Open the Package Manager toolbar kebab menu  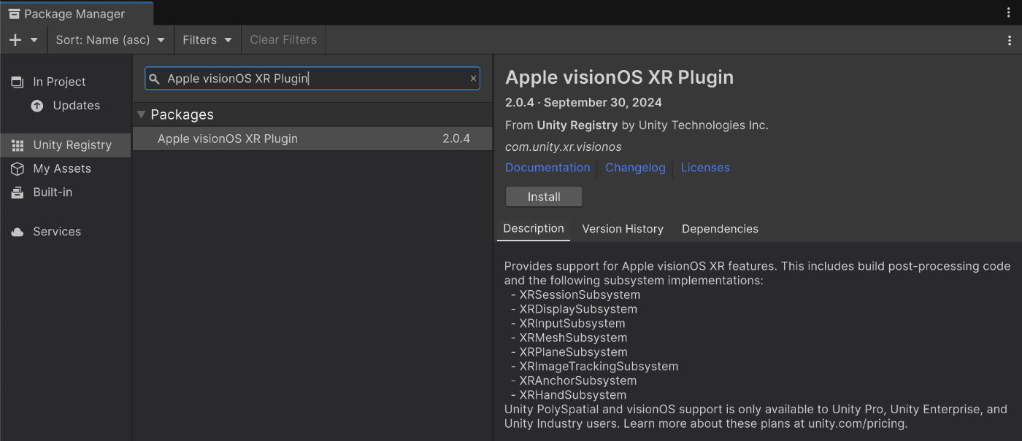(1010, 40)
